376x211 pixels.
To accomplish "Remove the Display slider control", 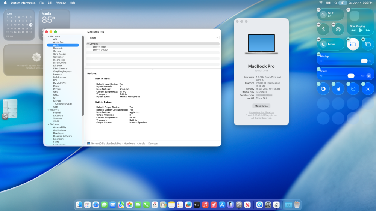I will (x=318, y=54).
